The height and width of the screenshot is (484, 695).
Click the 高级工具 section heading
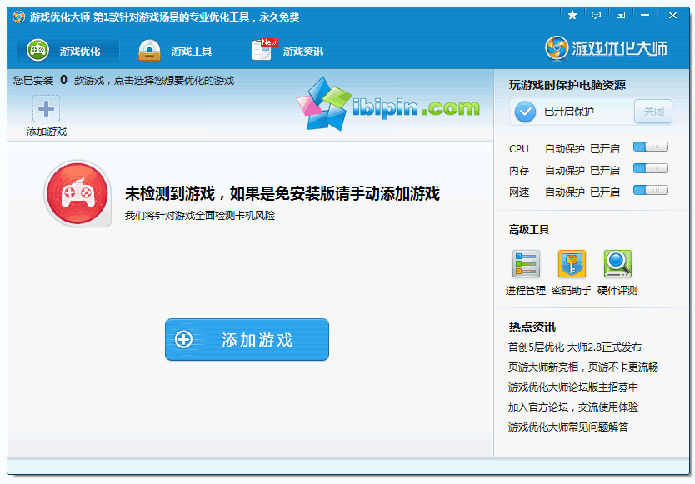(529, 230)
